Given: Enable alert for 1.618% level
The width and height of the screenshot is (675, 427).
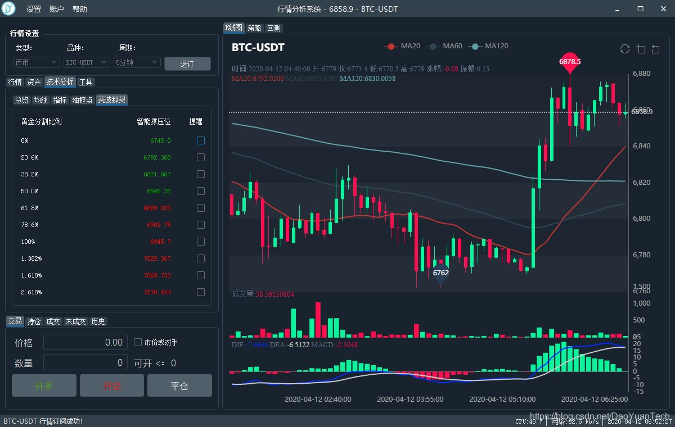Looking at the screenshot, I should coord(201,275).
